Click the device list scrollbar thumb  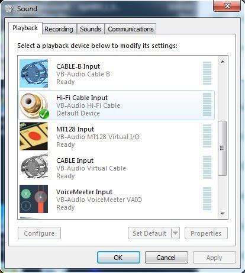point(223,148)
